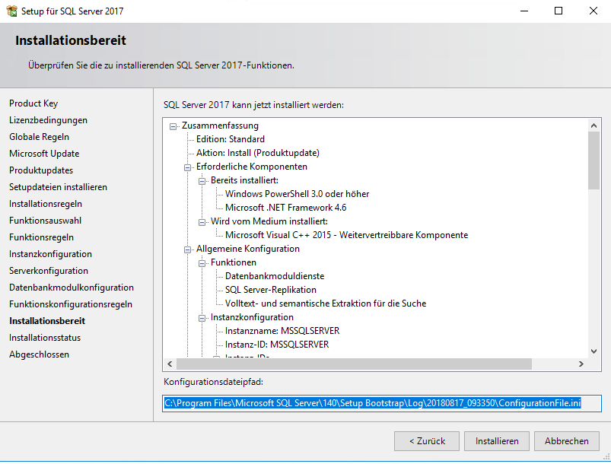Select 'SQL Server-Replikation' tree row
Image resolution: width=611 pixels, height=464 pixels.
tap(271, 290)
